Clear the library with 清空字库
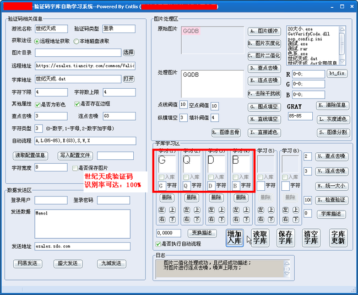 [311, 238]
